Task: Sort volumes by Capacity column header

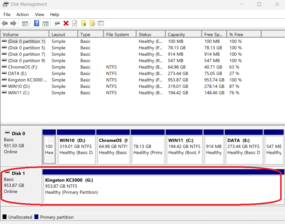Action: tap(176, 34)
